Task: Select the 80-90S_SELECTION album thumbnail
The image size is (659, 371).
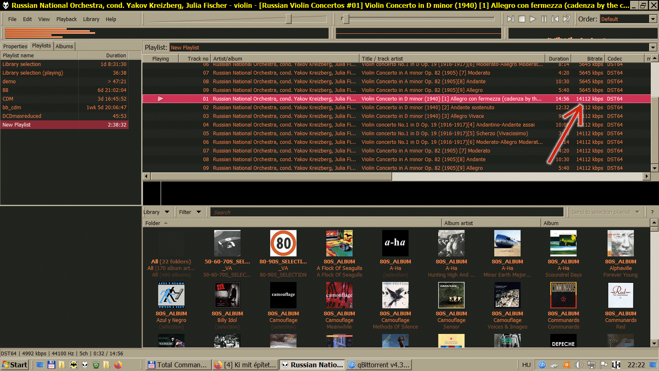Action: coord(283,243)
